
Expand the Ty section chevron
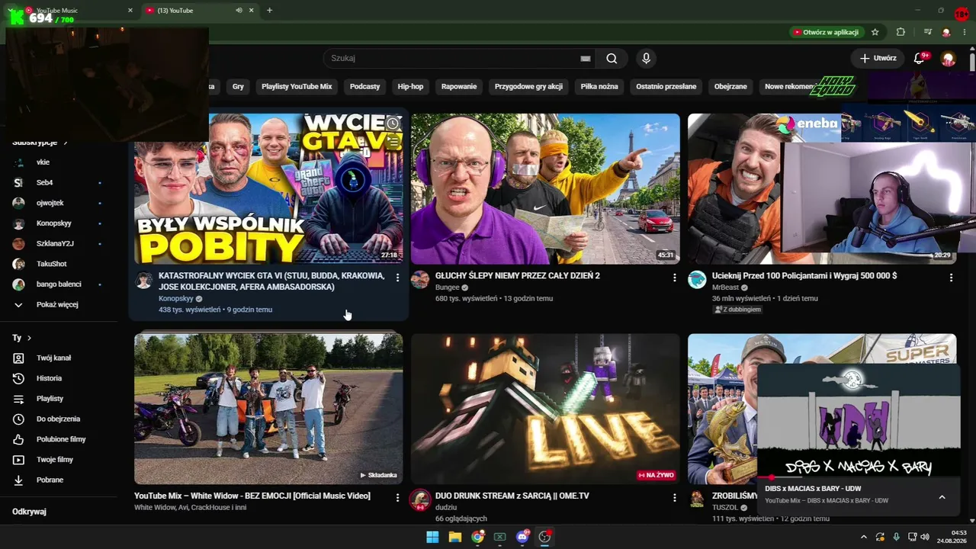(x=30, y=338)
